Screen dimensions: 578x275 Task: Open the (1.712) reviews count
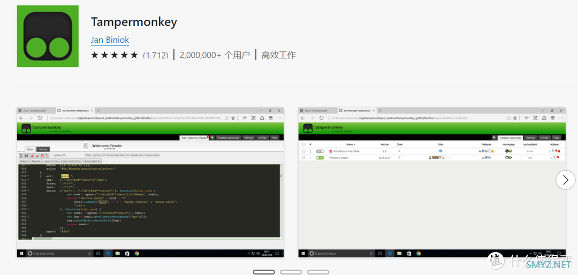tap(156, 55)
